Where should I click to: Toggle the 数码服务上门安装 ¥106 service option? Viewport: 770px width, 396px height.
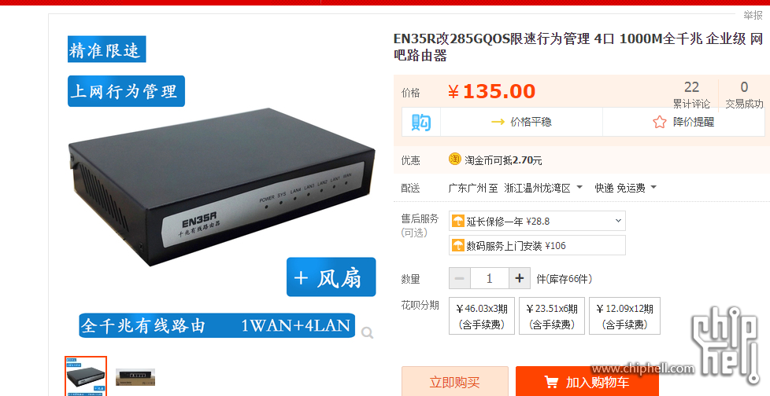[537, 246]
